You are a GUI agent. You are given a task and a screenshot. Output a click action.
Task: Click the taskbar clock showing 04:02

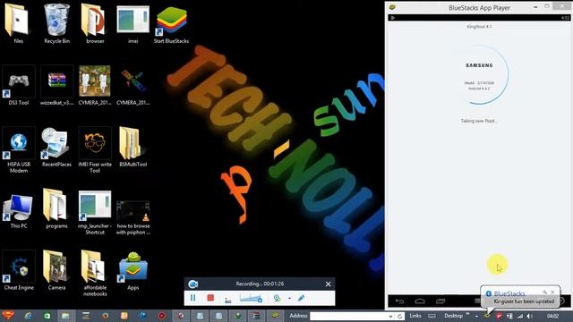tap(553, 316)
